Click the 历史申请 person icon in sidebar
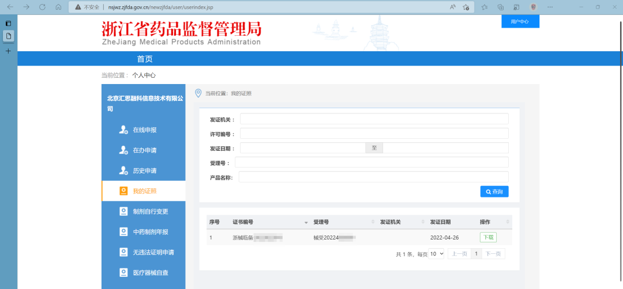The width and height of the screenshot is (623, 289). [123, 171]
